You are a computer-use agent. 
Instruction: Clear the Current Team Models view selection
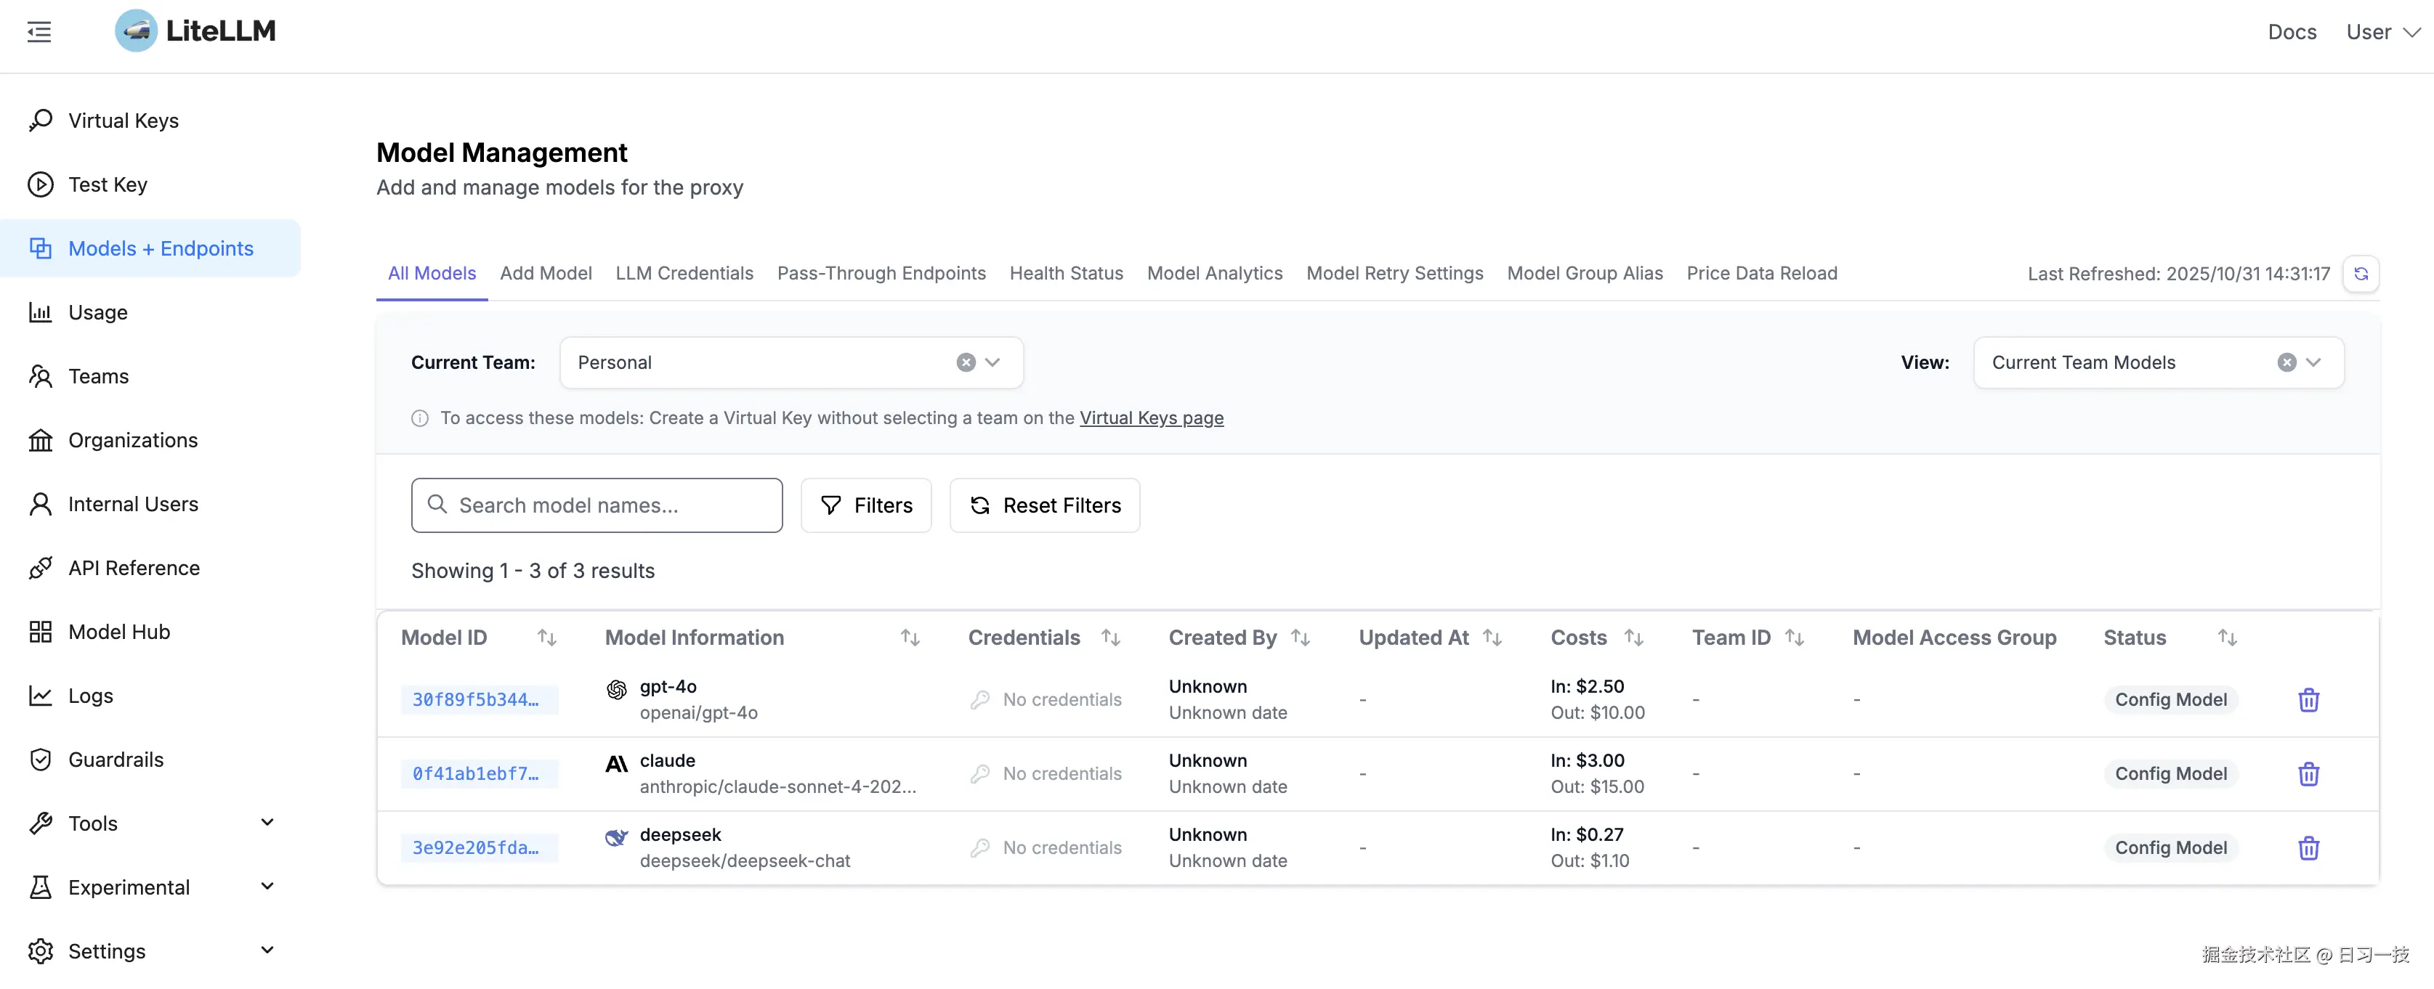coord(2286,363)
